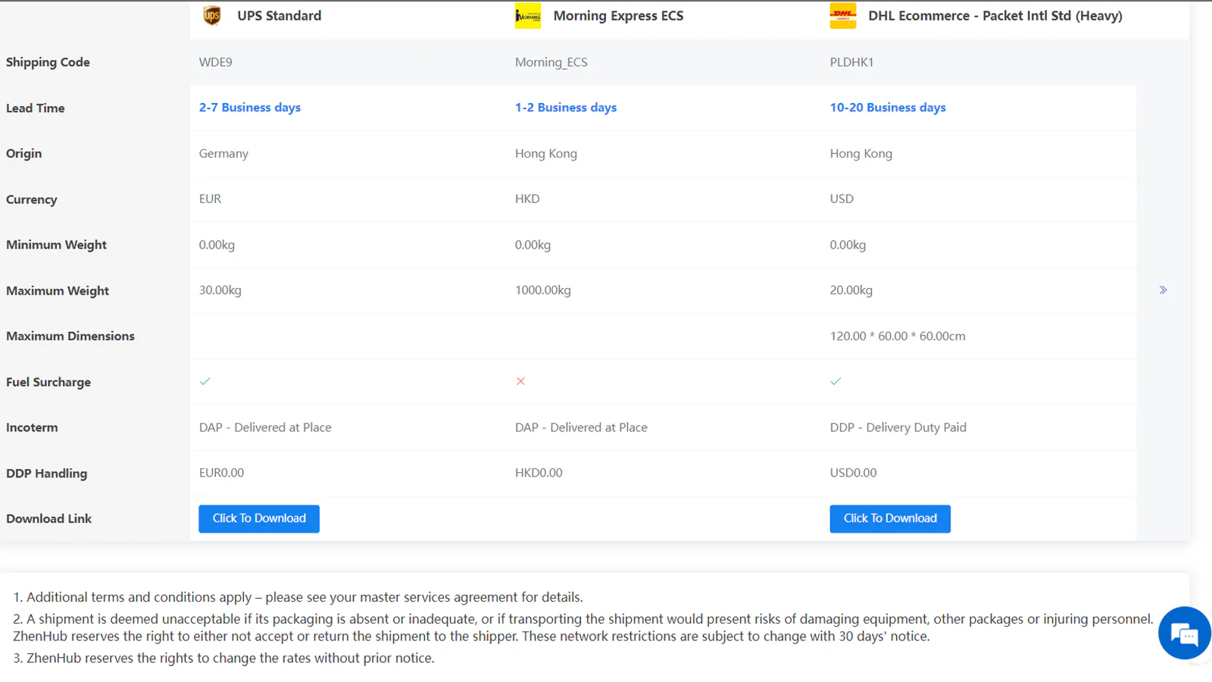Select shipping code PLDHK1
The width and height of the screenshot is (1212, 682).
click(851, 62)
